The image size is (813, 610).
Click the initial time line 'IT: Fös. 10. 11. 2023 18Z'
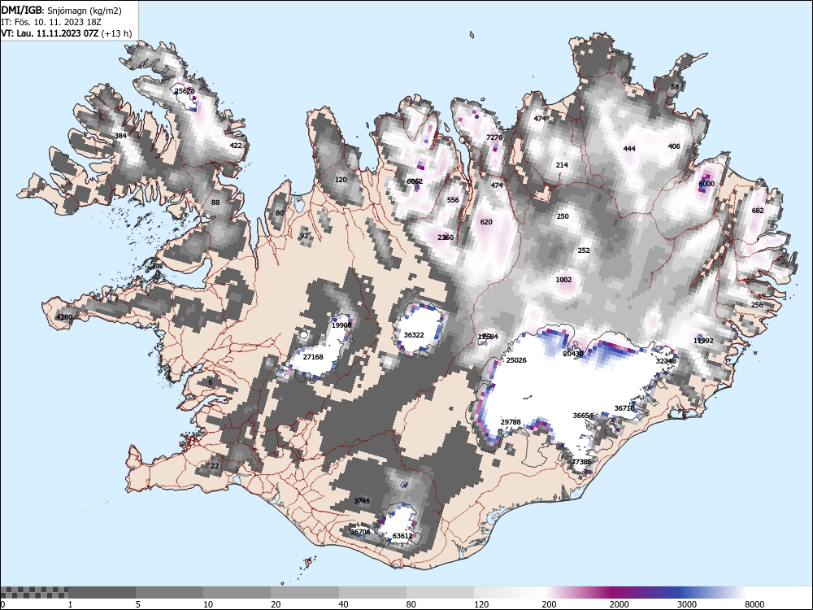click(x=50, y=22)
